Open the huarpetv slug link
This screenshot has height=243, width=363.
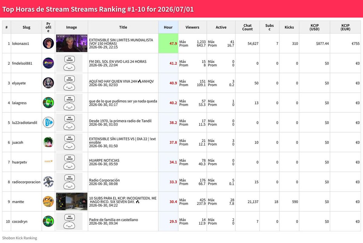19,162
